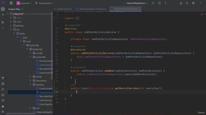
Task: Open UsersTypeService file in tree
Action: 44,104
